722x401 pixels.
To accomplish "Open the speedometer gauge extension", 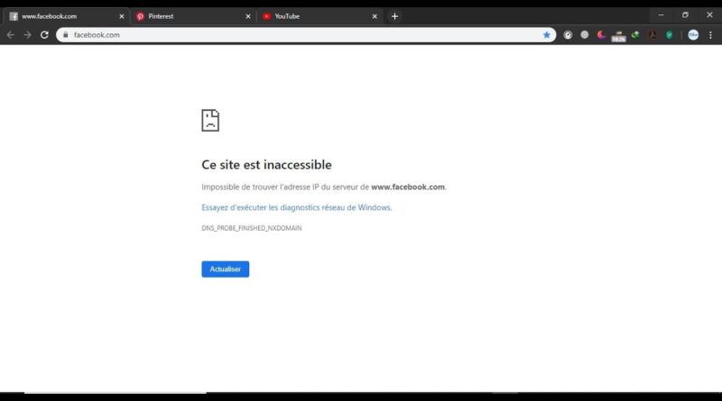I will pos(568,35).
